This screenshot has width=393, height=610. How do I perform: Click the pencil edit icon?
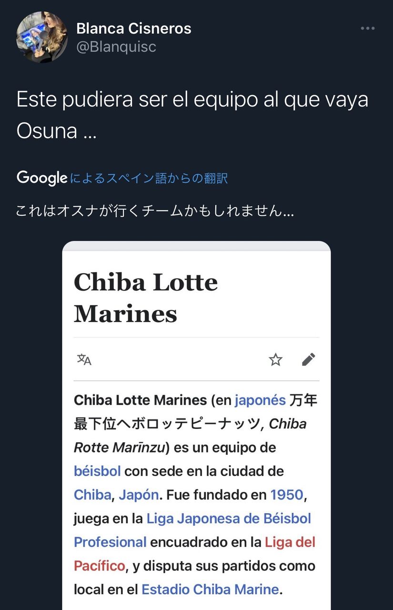(308, 360)
